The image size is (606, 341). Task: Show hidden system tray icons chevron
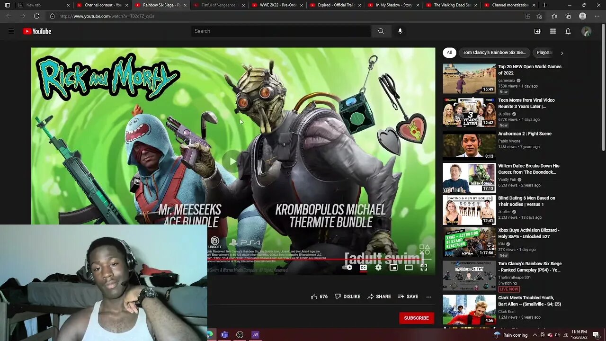[535, 335]
